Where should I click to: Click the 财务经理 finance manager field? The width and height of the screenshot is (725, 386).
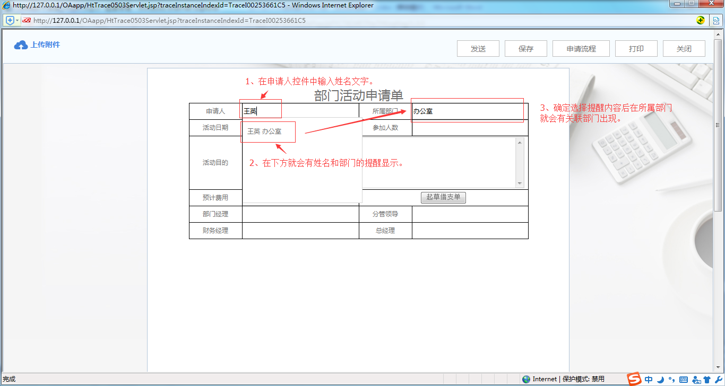tap(300, 231)
